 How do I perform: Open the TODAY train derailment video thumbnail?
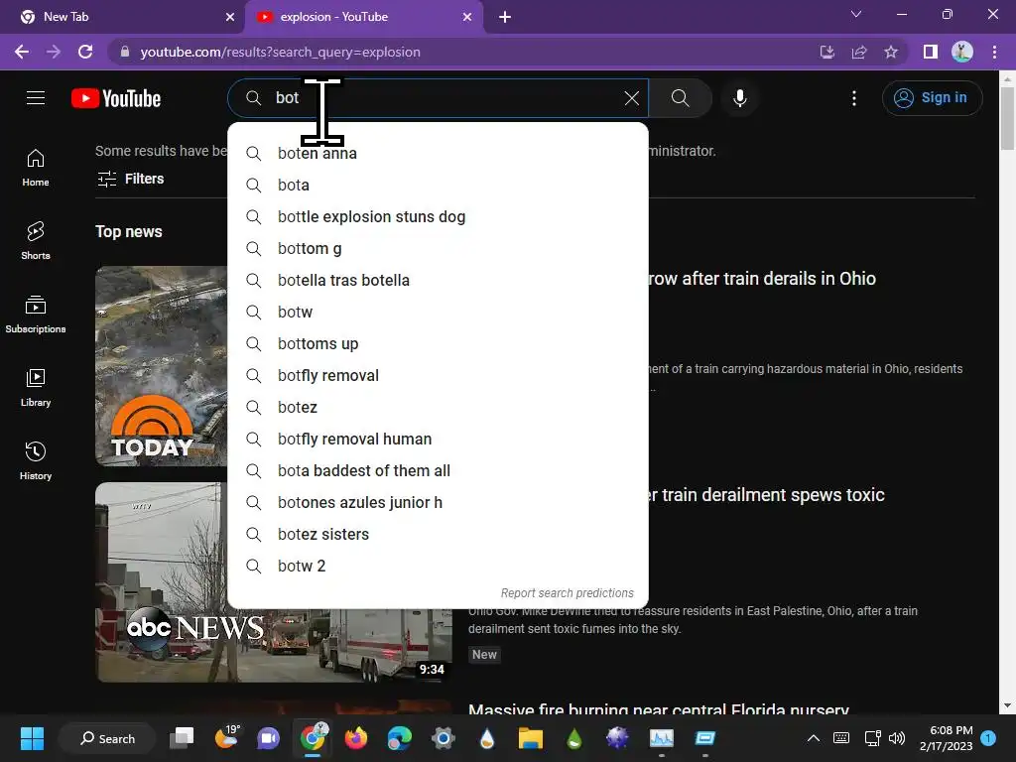point(162,366)
